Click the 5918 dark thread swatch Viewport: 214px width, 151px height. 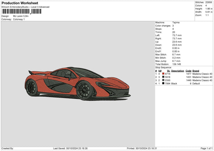point(163,77)
